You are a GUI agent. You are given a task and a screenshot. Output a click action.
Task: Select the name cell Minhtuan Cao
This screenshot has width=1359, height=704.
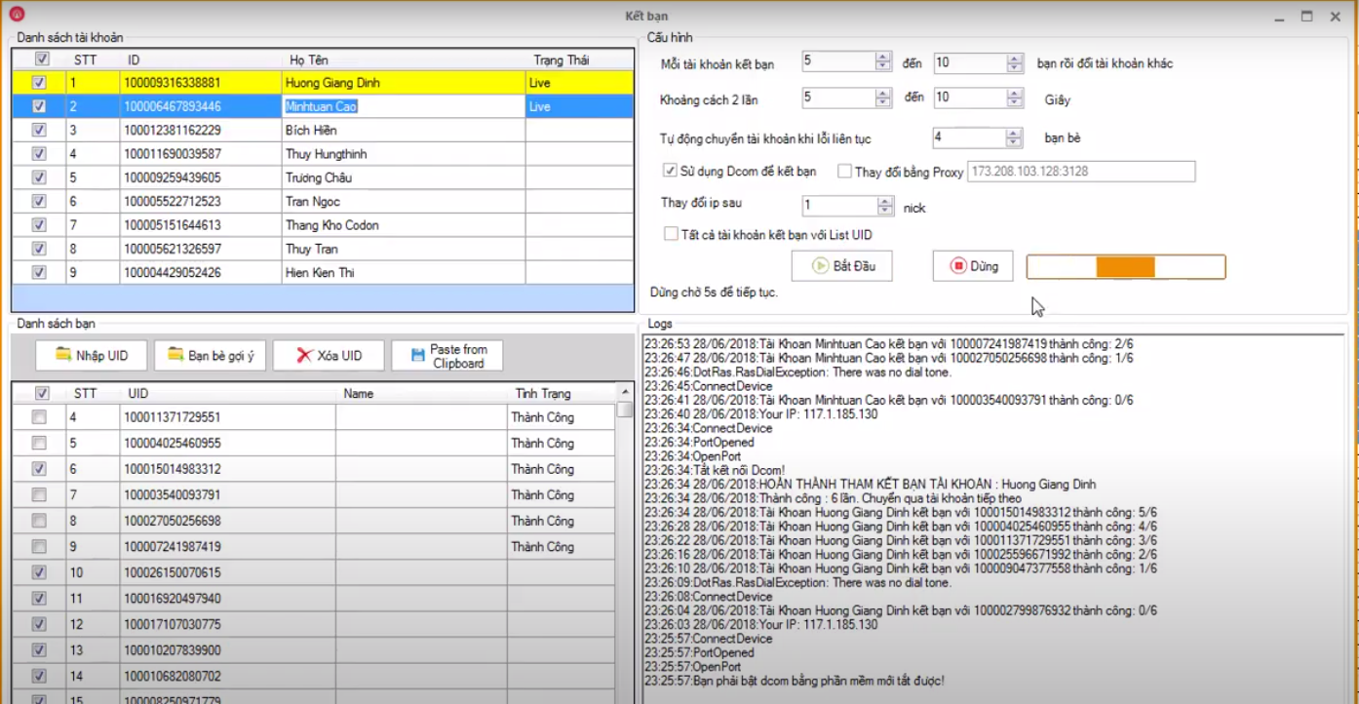pyautogui.click(x=404, y=106)
